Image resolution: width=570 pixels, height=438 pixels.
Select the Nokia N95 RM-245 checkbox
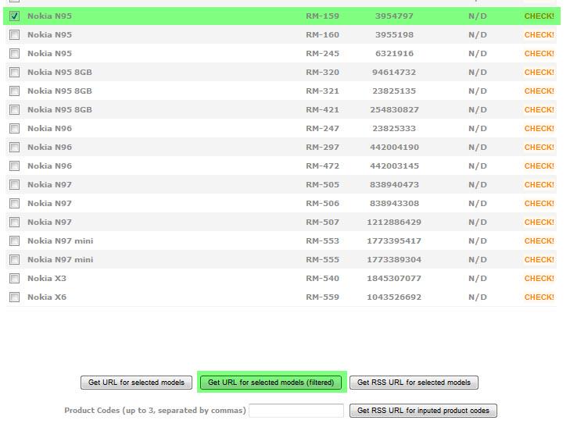click(x=15, y=54)
